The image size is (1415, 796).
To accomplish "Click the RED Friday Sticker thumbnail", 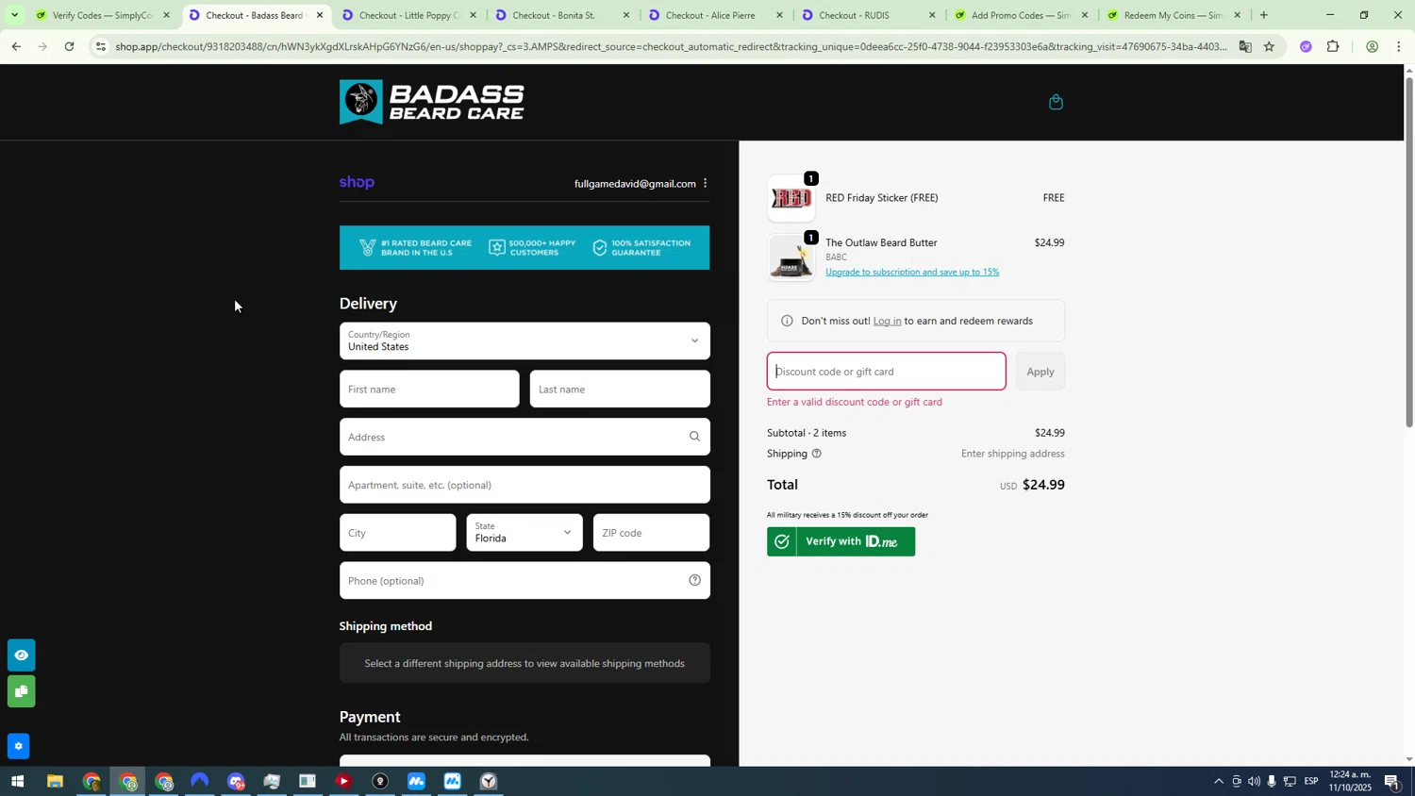I will tap(791, 199).
